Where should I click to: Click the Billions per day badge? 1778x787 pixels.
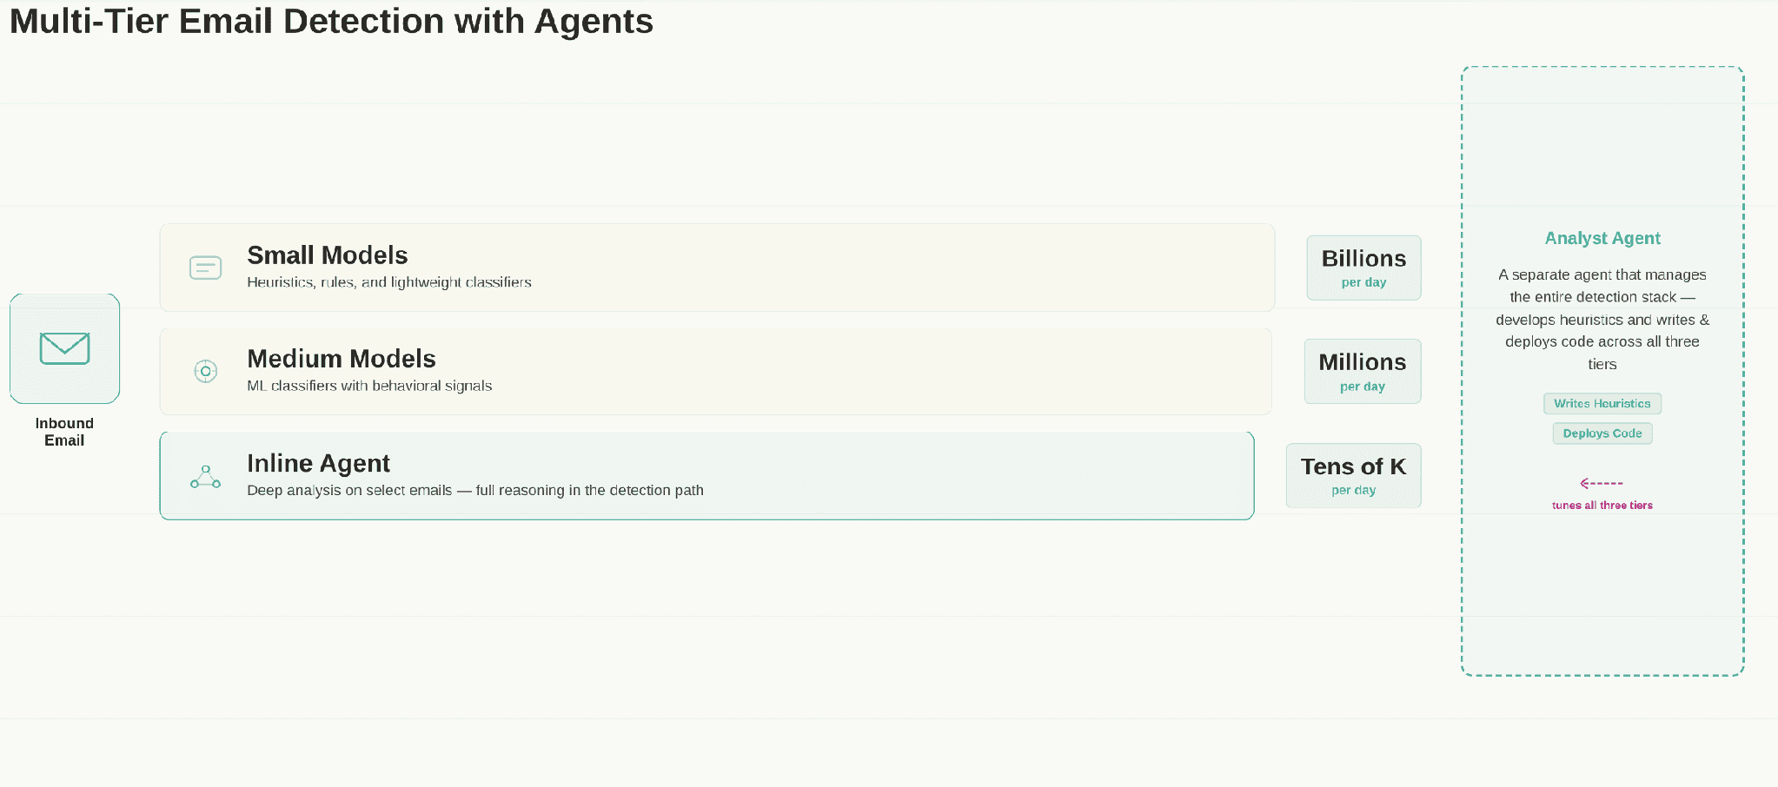[1363, 268]
